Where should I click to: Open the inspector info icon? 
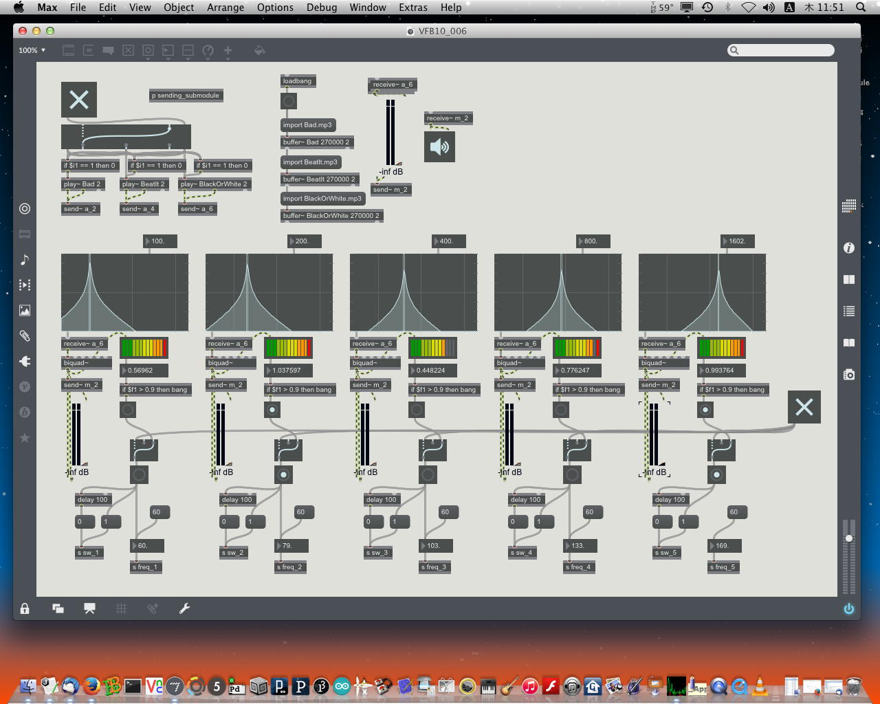tap(849, 247)
